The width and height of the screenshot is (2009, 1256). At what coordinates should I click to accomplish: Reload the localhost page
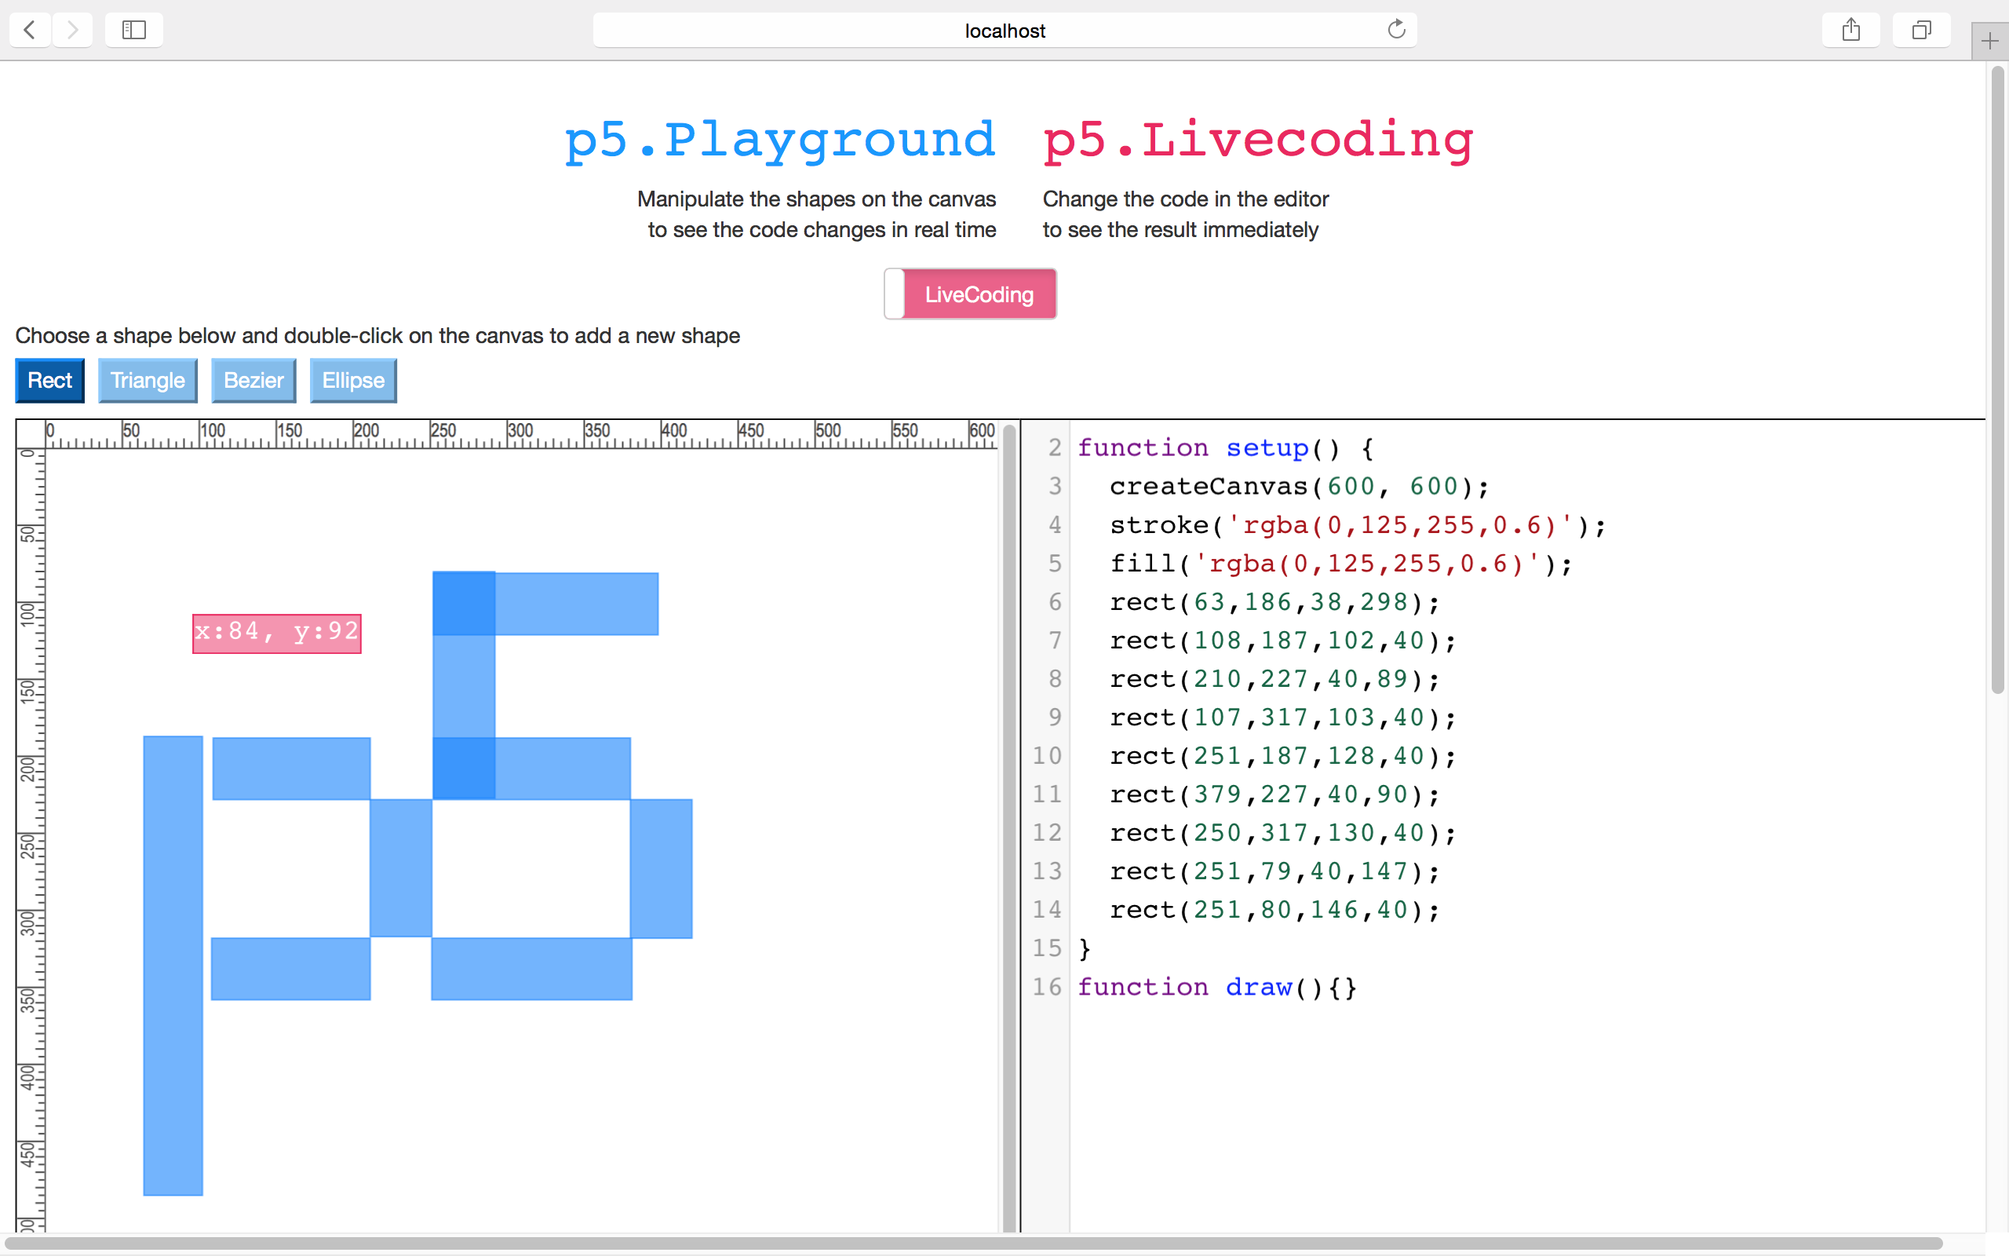point(1396,30)
